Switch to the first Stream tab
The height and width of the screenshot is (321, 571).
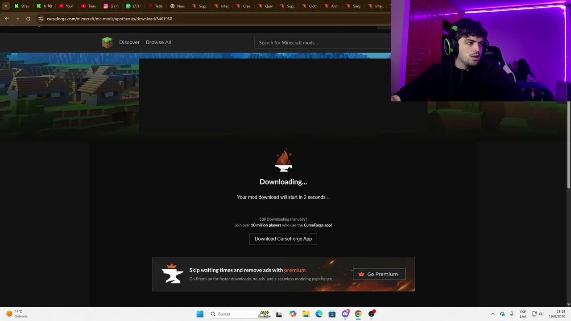[22, 6]
